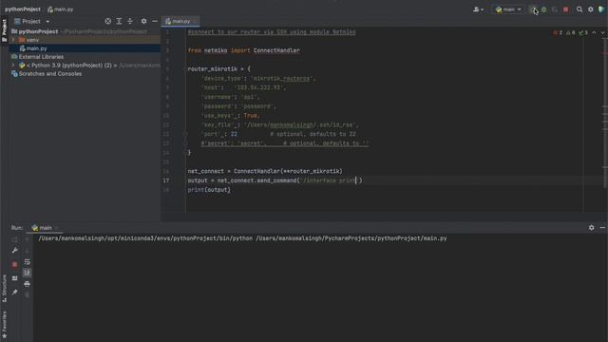Select main.py in project tree
Image resolution: width=608 pixels, height=342 pixels.
36,48
